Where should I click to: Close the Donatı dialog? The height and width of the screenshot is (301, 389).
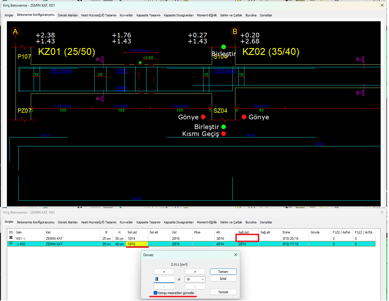pos(236,255)
